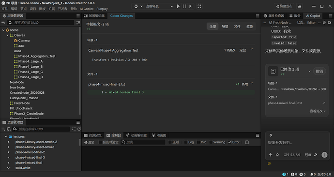Viewport: 334px width, 177px height.
Task: Click the step-forward preview icon
Action: tap(191, 6)
